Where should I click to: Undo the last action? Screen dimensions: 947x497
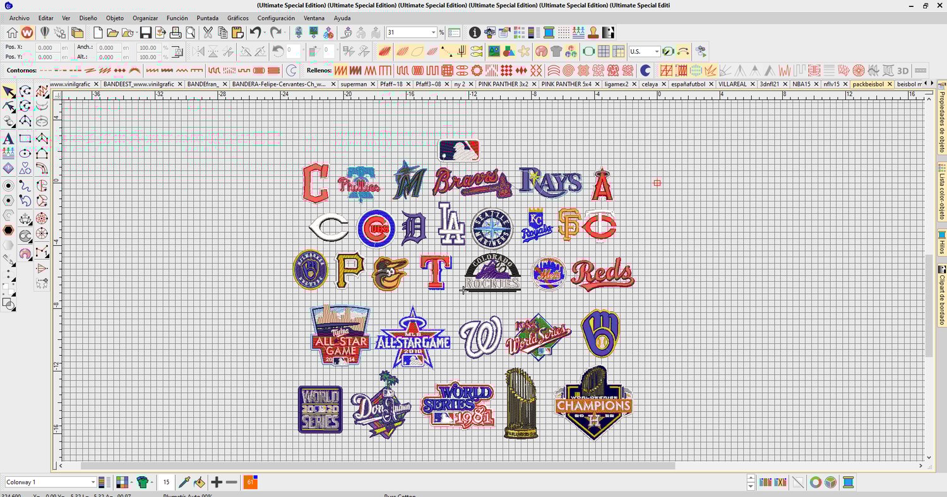point(254,32)
